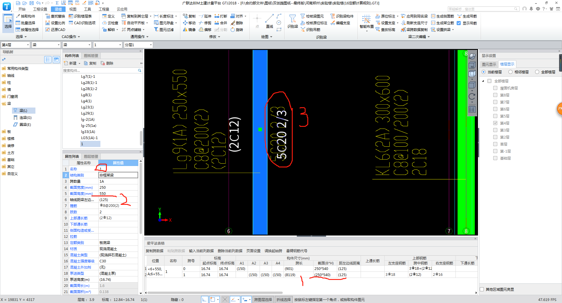
Task: Toggle 跨图层选择 in status bar
Action: tap(263, 299)
